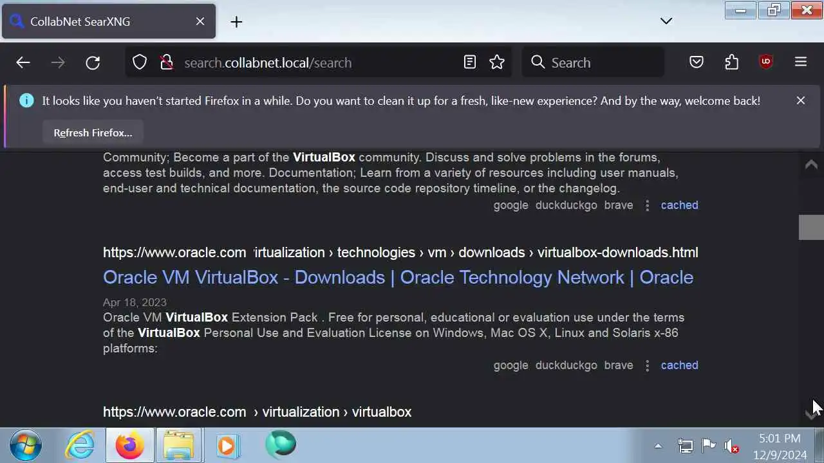This screenshot has height=463, width=824.
Task: Open the tracking protection shield icon
Action: pos(140,62)
